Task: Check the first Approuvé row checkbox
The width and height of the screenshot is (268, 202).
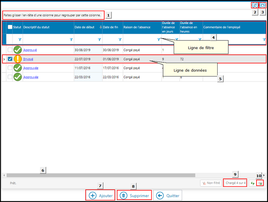Action: [x=10, y=50]
